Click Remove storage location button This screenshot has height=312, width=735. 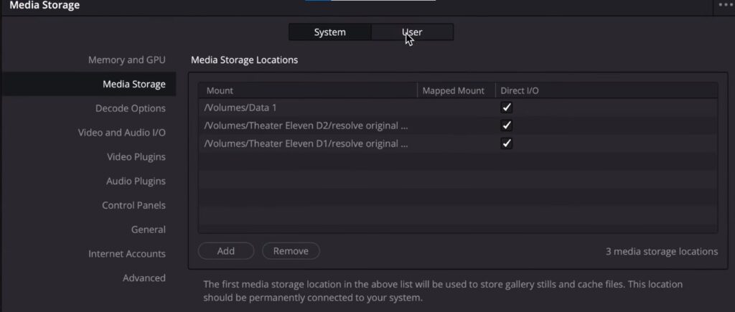(x=291, y=251)
